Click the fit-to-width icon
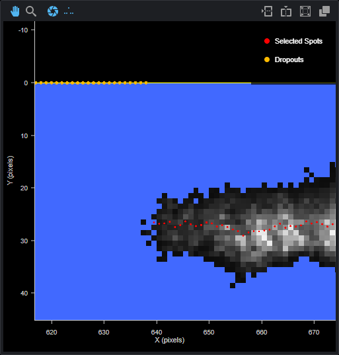Image resolution: width=339 pixels, height=355 pixels. click(267, 11)
